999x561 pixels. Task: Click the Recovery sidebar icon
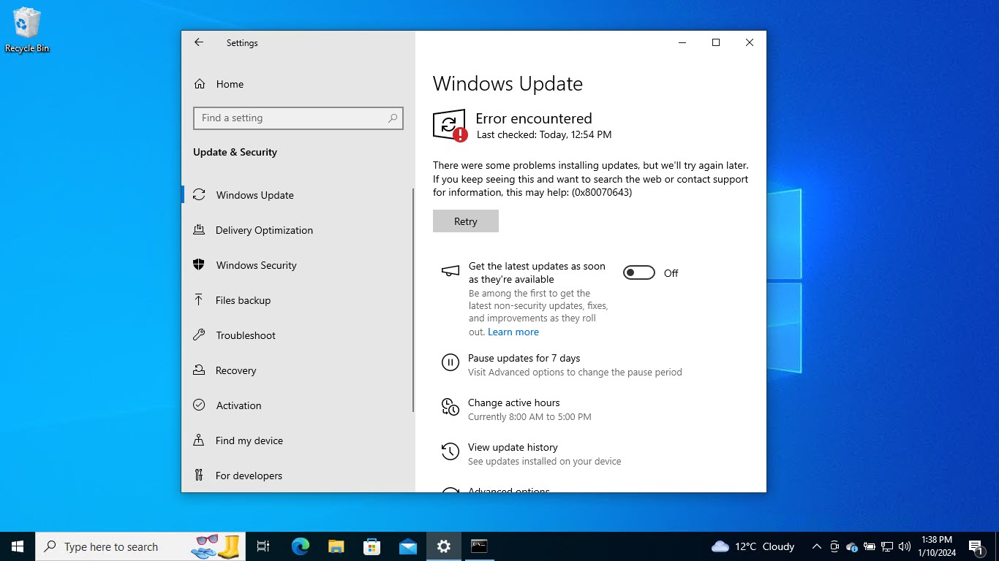point(199,370)
